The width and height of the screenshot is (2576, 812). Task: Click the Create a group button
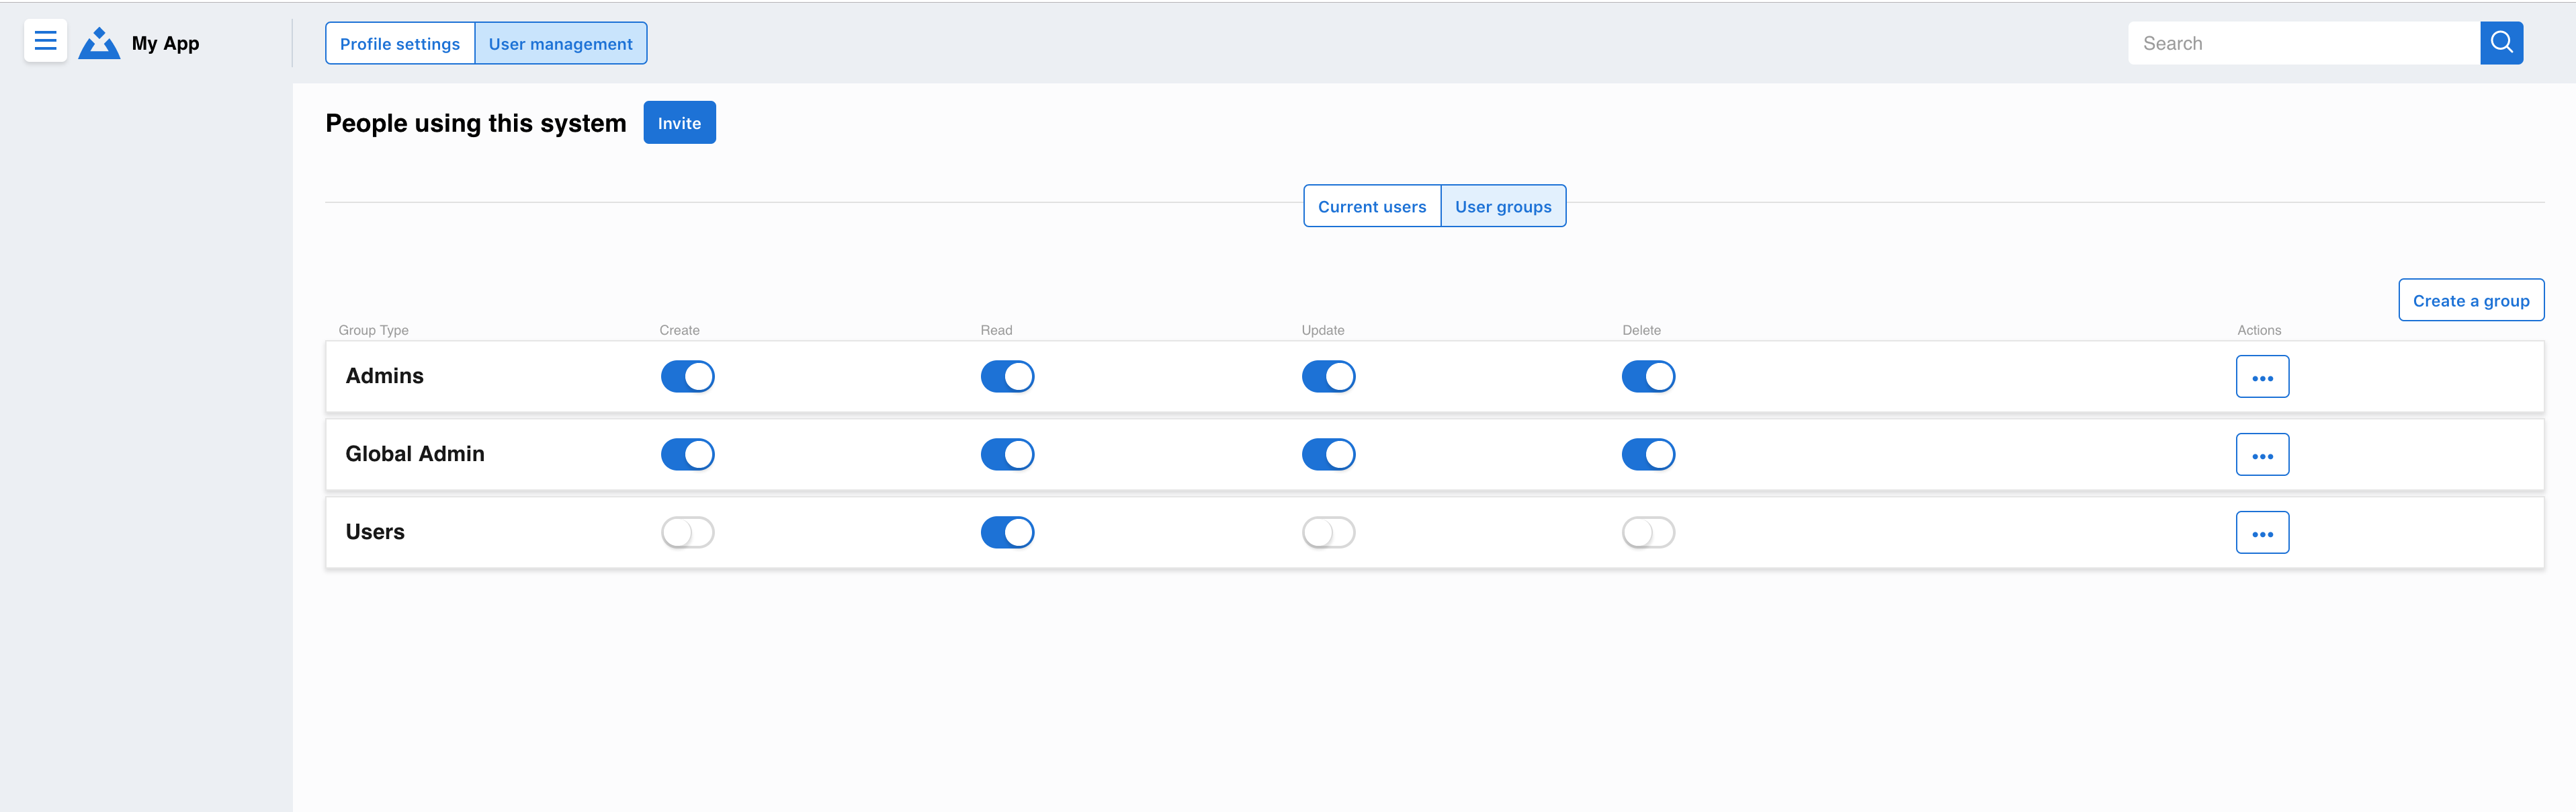2471,299
